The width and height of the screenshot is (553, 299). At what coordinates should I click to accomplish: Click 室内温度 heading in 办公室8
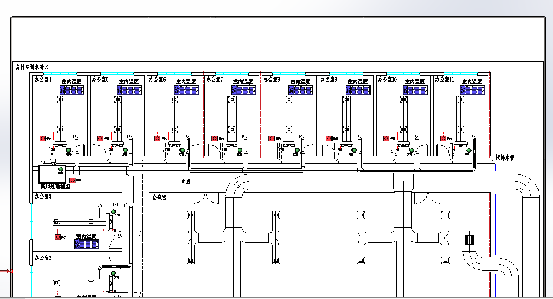tap(301, 81)
